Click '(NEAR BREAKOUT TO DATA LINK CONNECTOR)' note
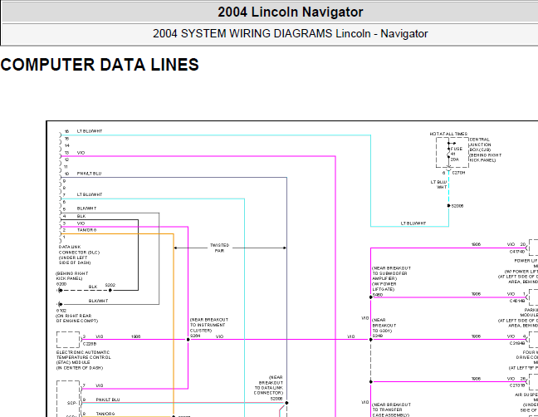Image resolution: width=538 pixels, height=417 pixels. click(269, 385)
